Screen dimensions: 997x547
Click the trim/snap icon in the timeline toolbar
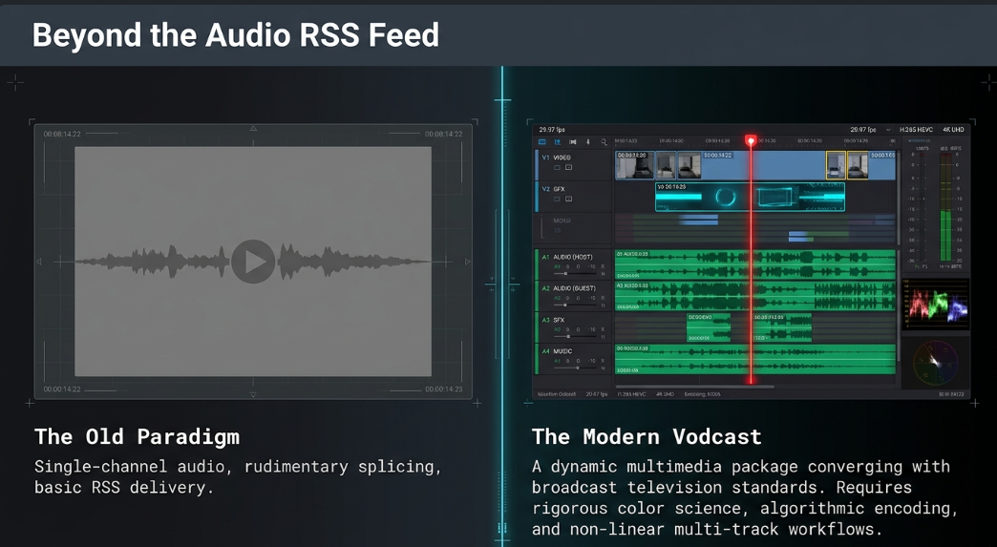pyautogui.click(x=573, y=141)
